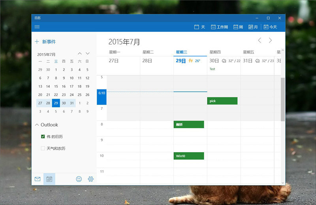Image resolution: width=316 pixels, height=205 pixels.
Task: Collapse the Outlook calendar section
Action: click(x=37, y=125)
